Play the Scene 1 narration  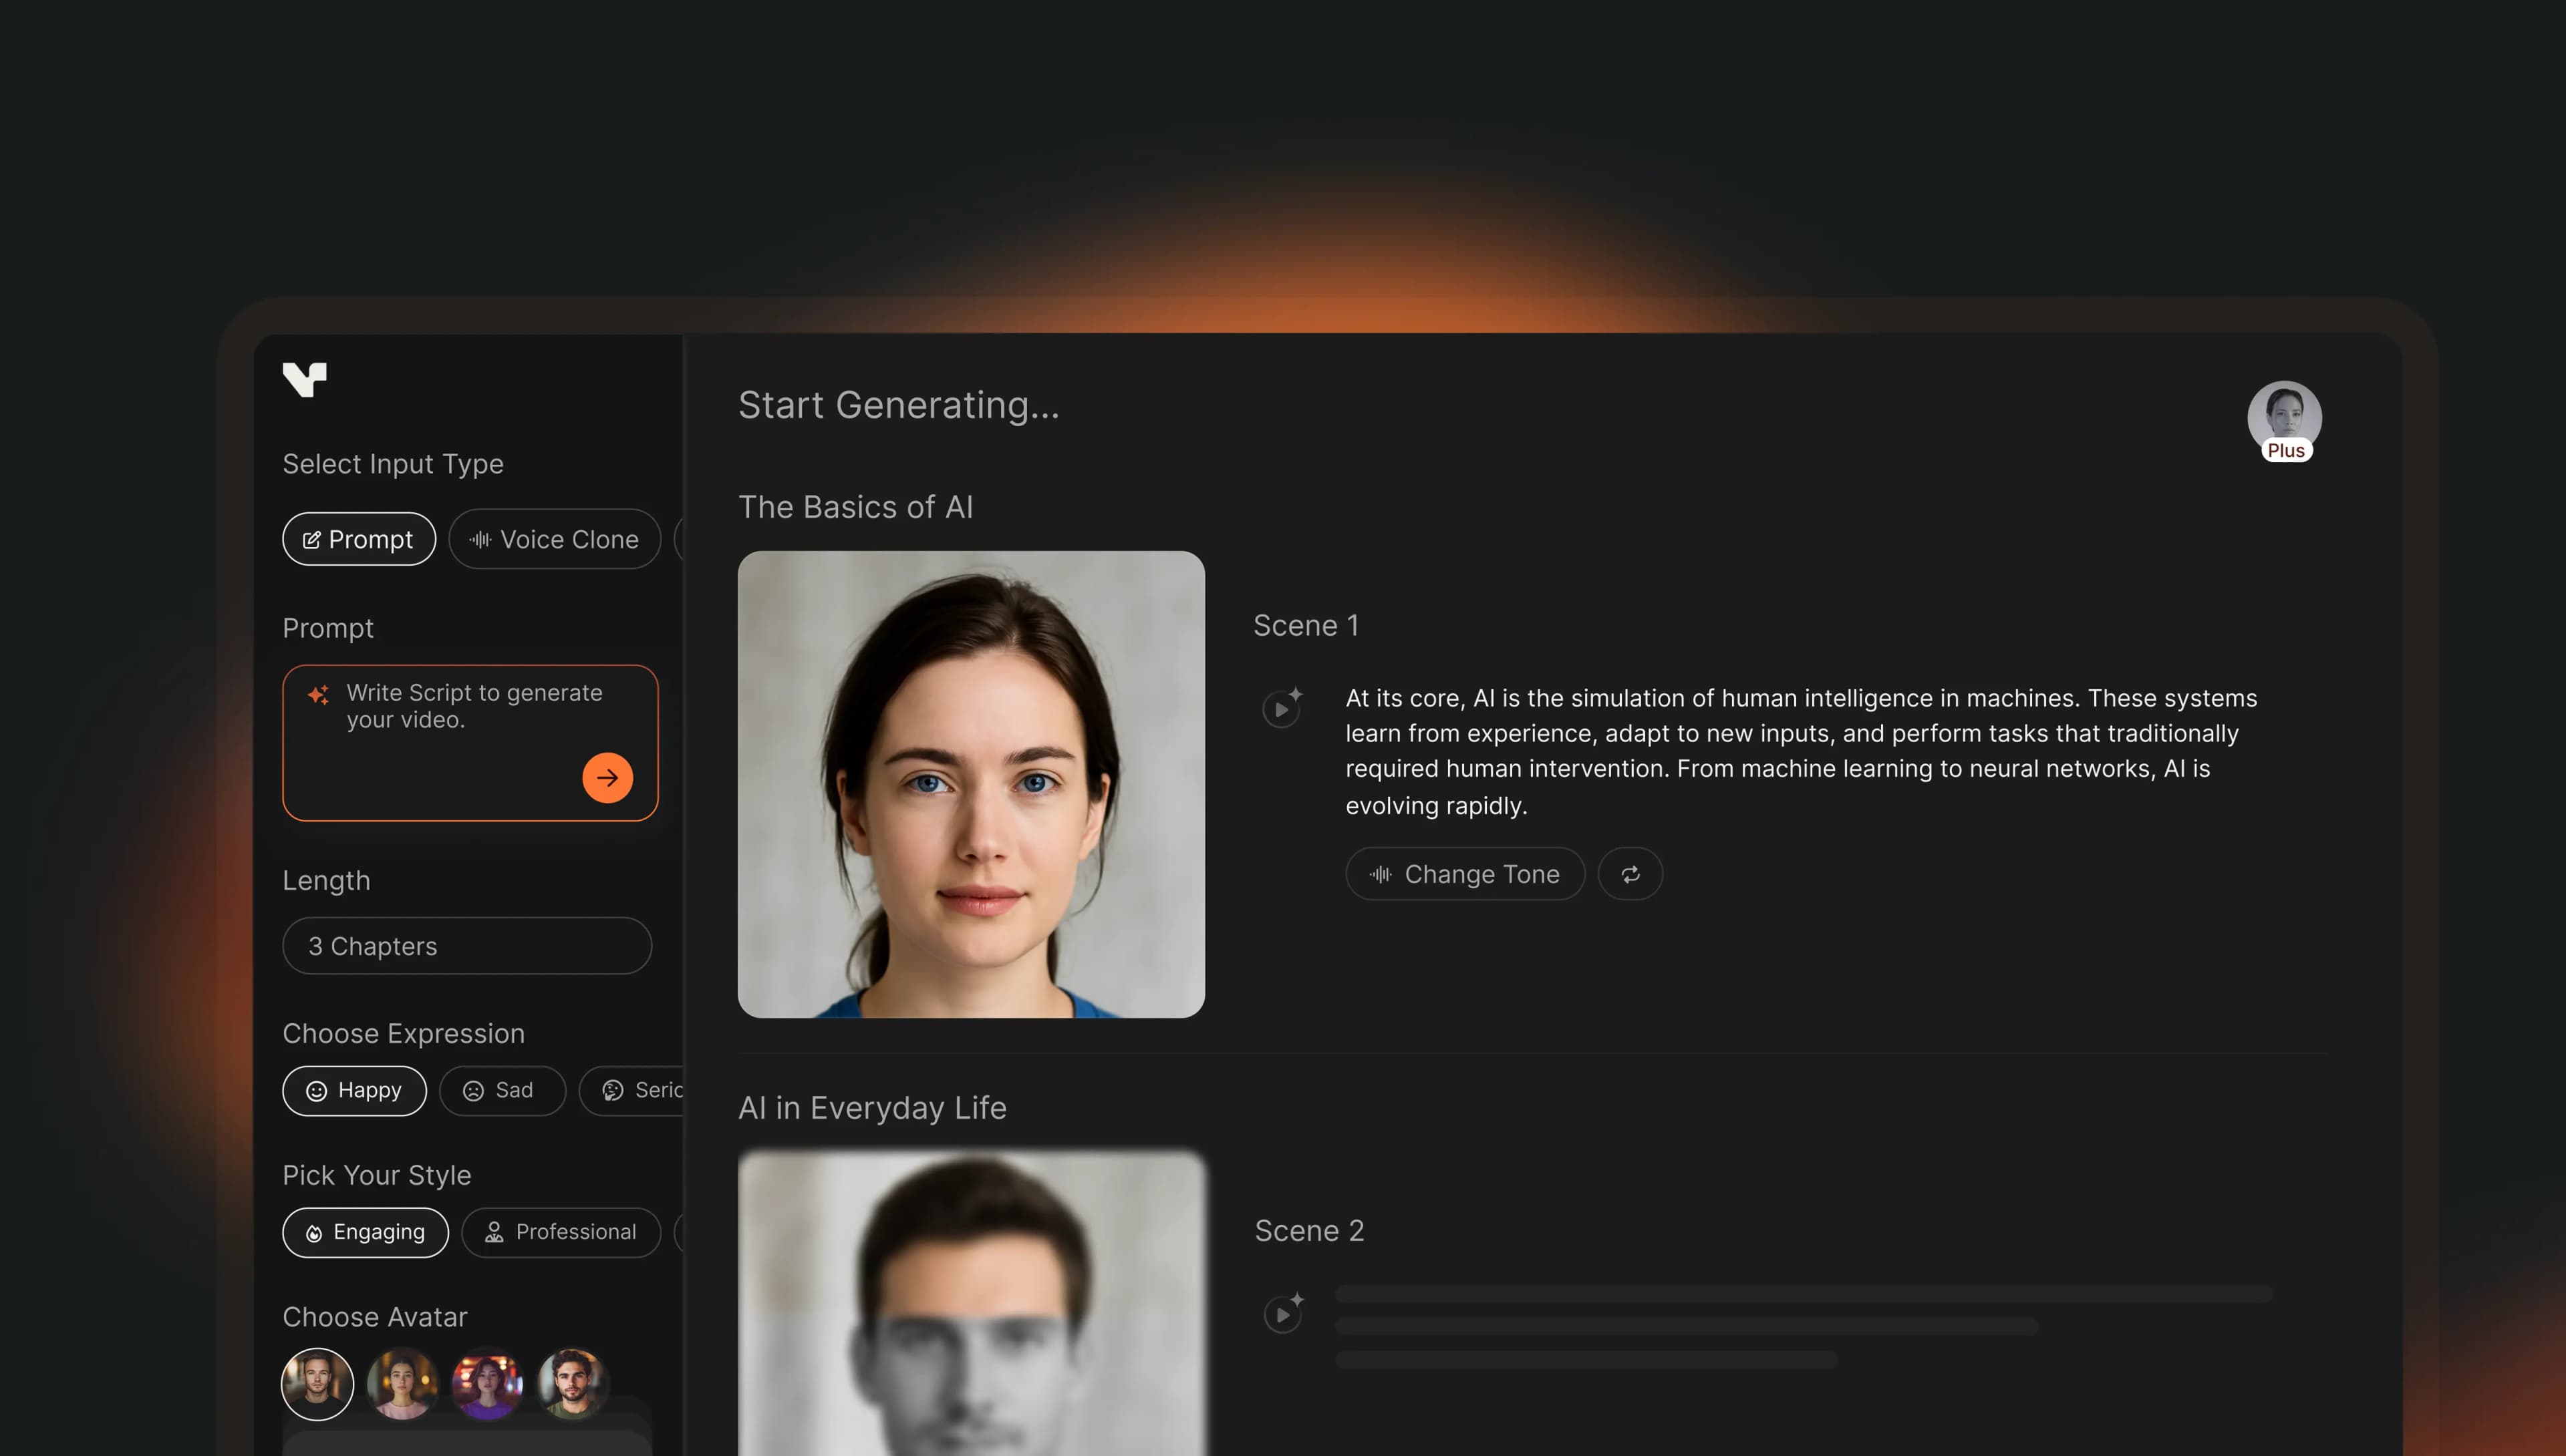click(1282, 709)
